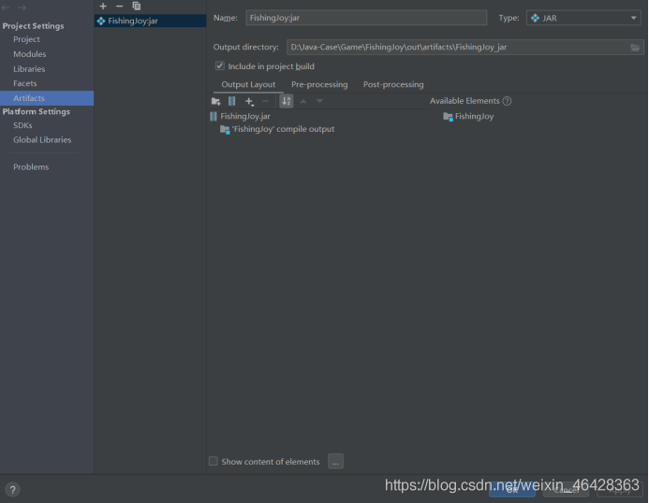The height and width of the screenshot is (503, 649).
Task: Select Artifacts in the sidebar
Action: (47, 98)
